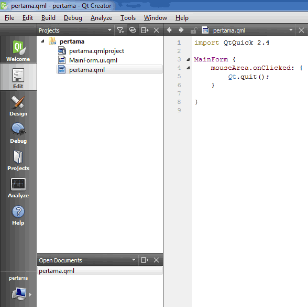Viewport: 308px width, 307px height.
Task: Click the lock icon for file writability
Action: (x=194, y=30)
